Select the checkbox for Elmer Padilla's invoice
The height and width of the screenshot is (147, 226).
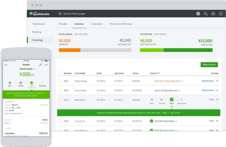[x=60, y=90]
